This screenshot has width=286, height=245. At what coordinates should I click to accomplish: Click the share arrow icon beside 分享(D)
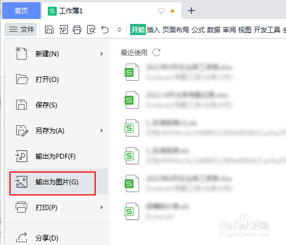(22, 237)
